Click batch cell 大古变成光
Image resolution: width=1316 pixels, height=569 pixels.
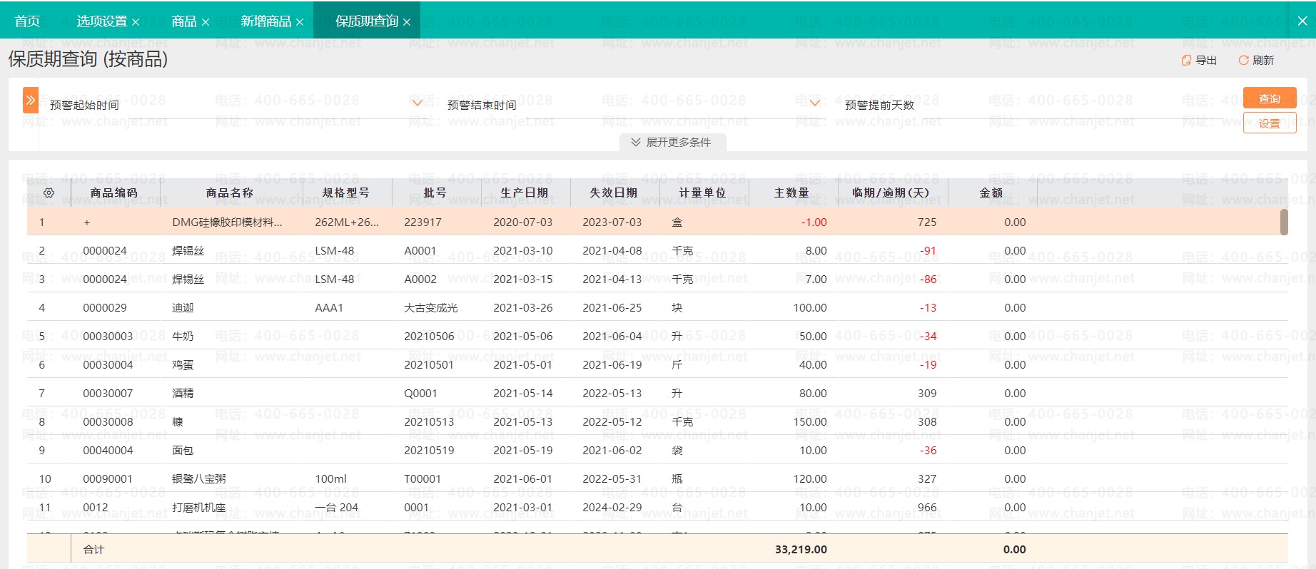click(431, 308)
